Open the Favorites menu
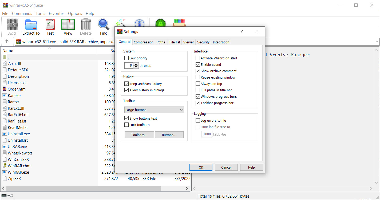This screenshot has height=200, width=380. pos(57,13)
